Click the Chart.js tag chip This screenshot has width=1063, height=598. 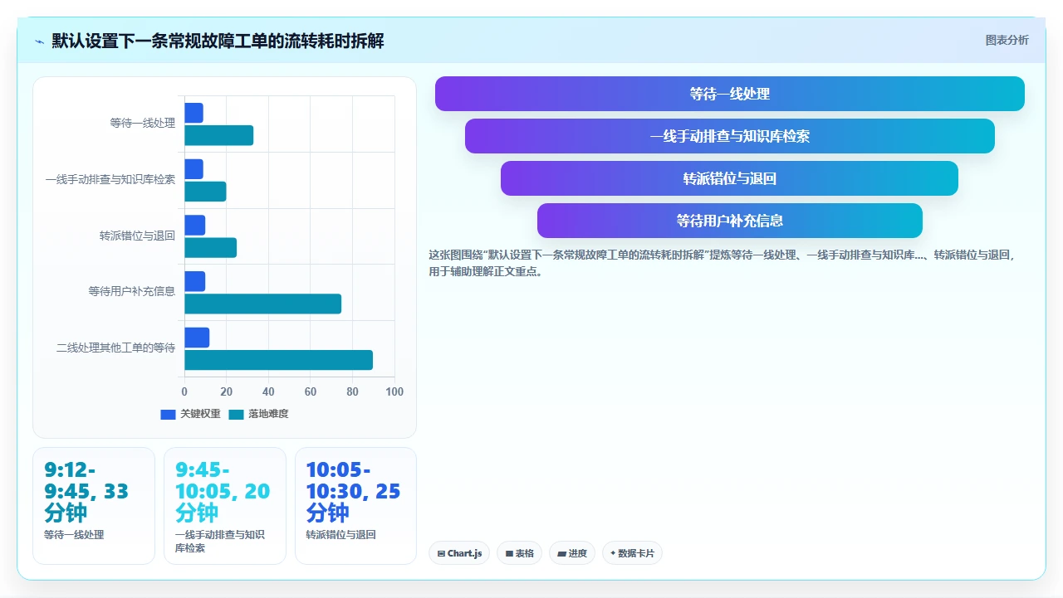[x=459, y=553]
